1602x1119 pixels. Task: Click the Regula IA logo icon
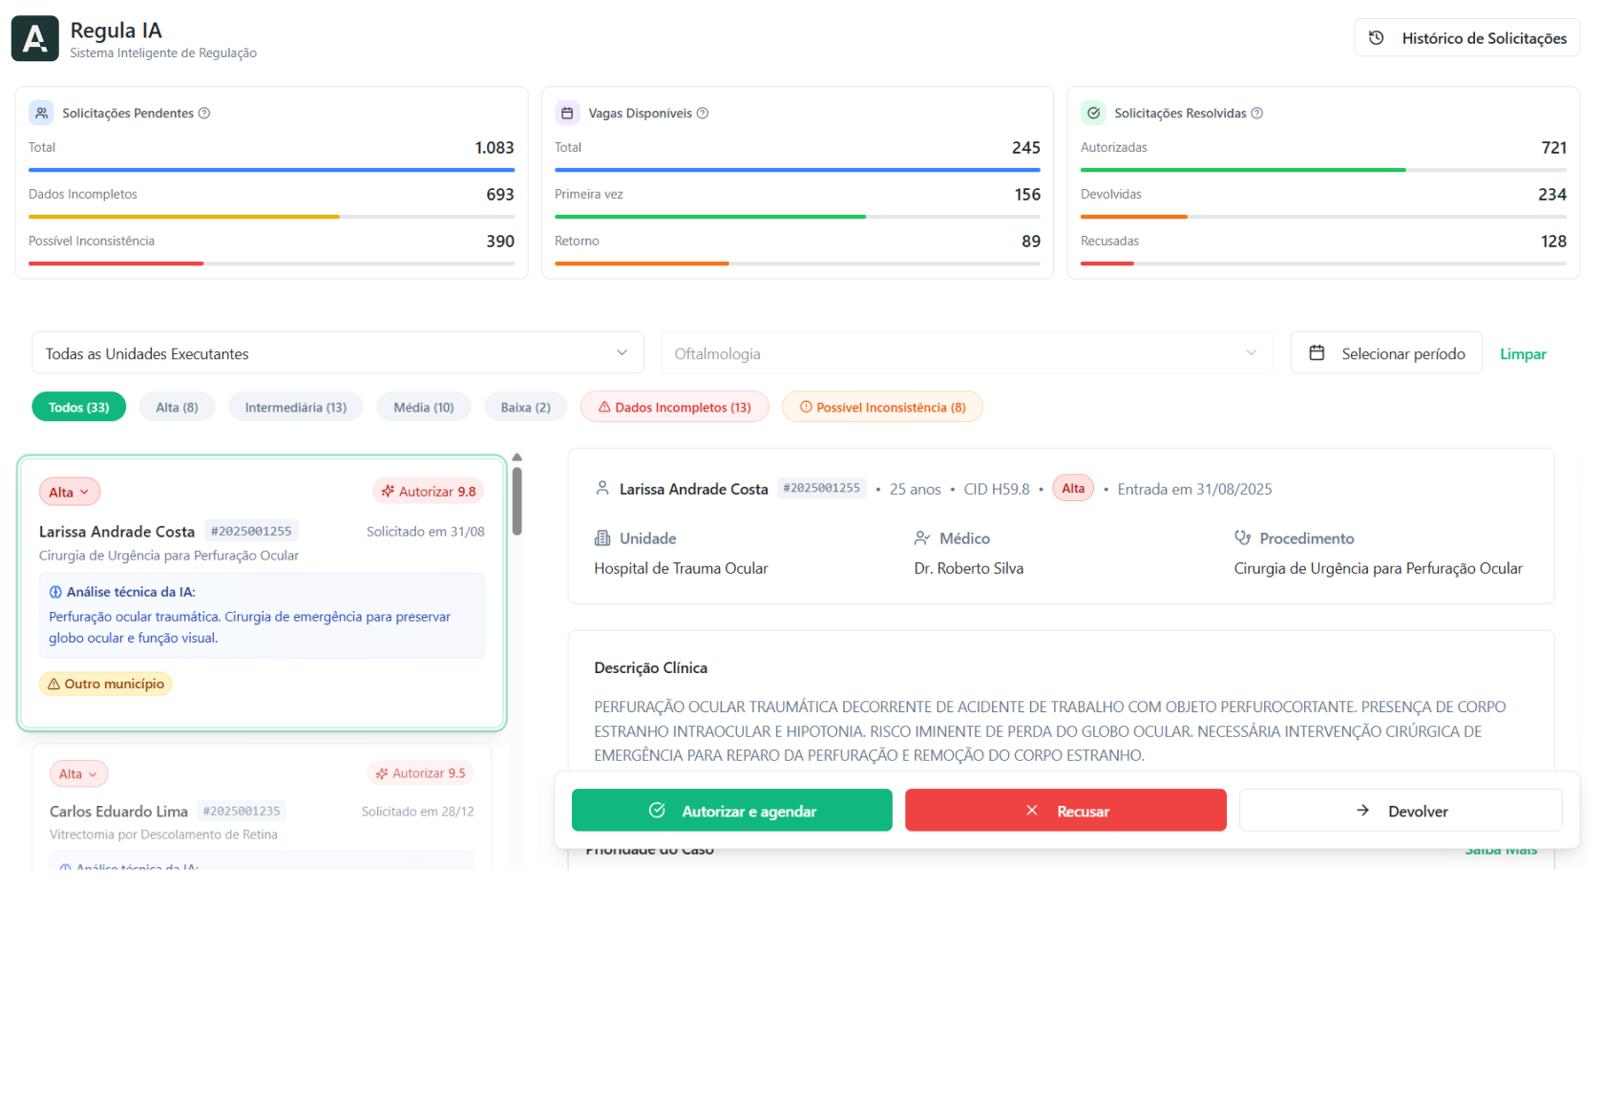35,39
